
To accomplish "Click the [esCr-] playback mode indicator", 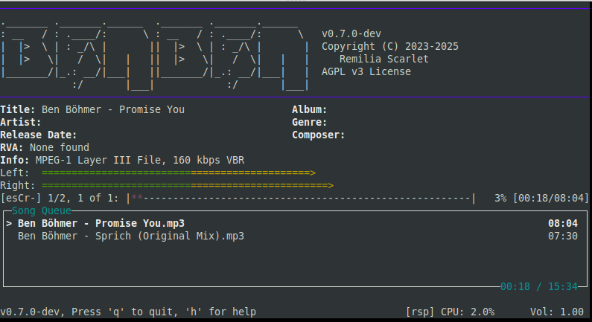I will click(21, 199).
